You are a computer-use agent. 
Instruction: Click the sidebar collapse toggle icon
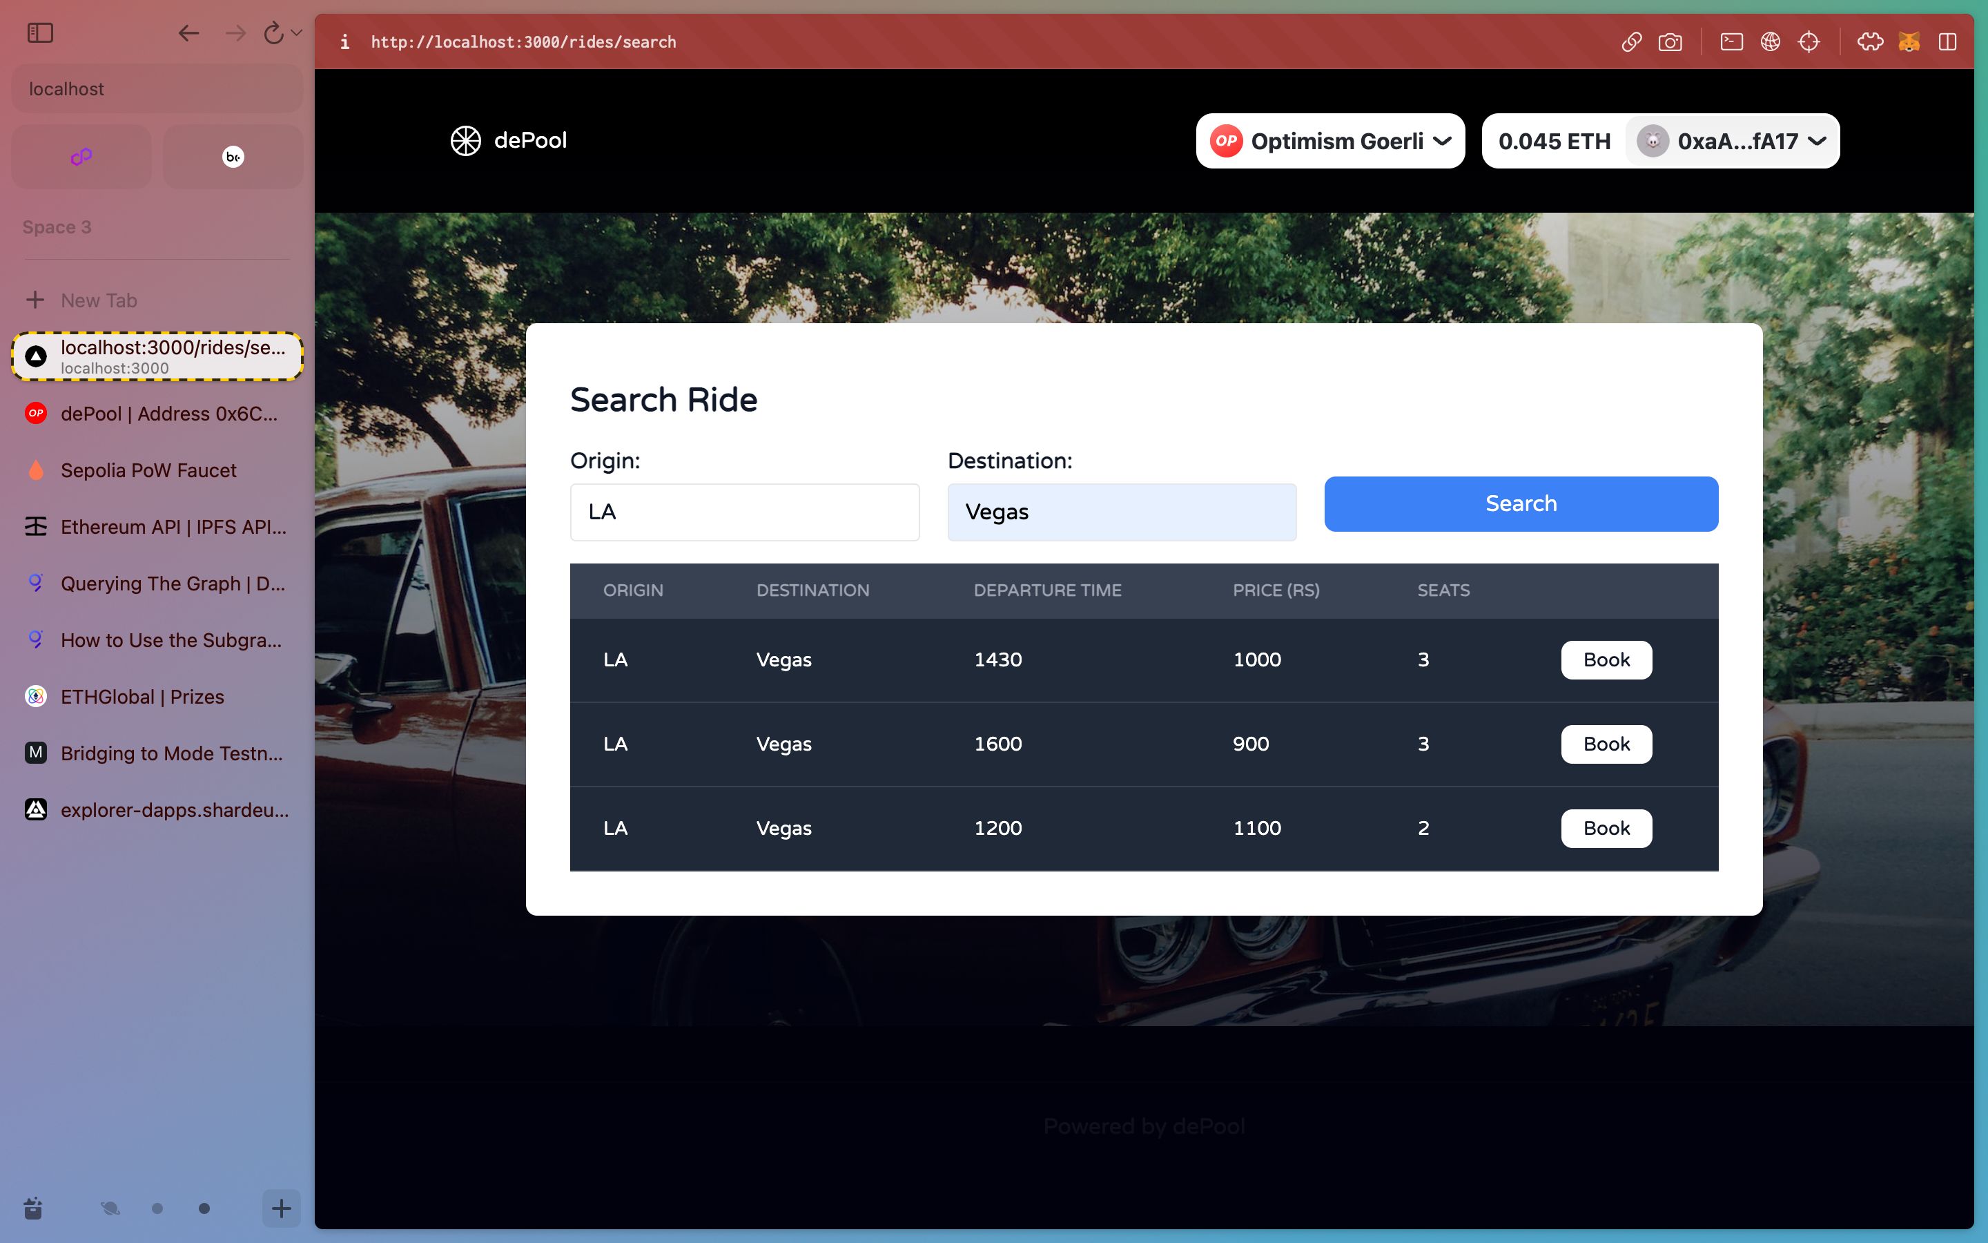pos(39,33)
